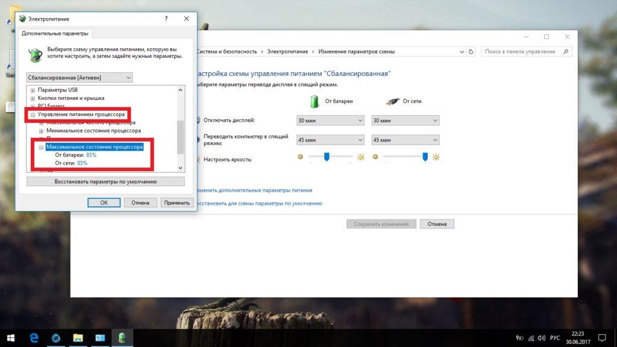Select Минимальное состояние процессора row
This screenshot has width=617, height=347.
point(93,131)
